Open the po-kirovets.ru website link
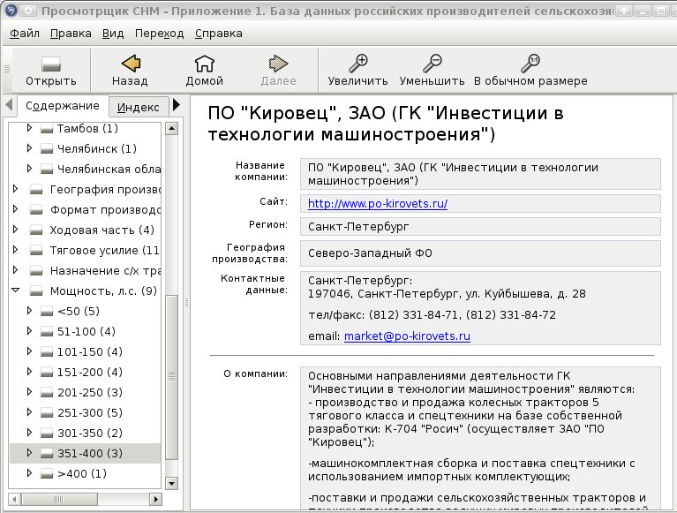677x513 pixels. pyautogui.click(x=378, y=203)
